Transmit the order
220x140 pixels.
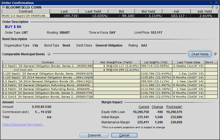(x=94, y=135)
